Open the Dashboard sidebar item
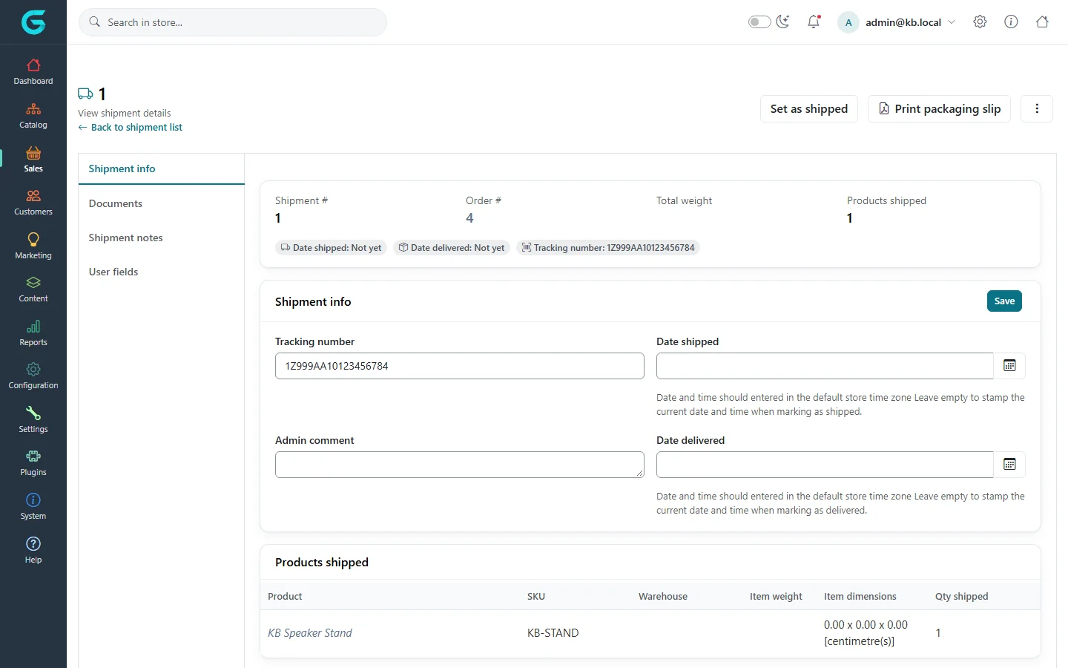 (x=33, y=72)
